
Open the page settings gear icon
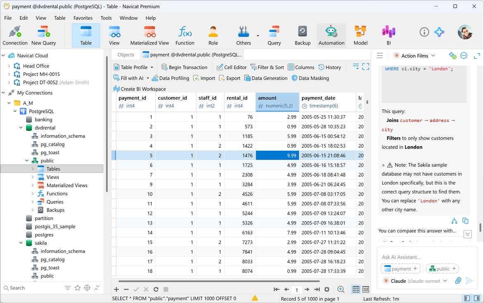(327, 289)
